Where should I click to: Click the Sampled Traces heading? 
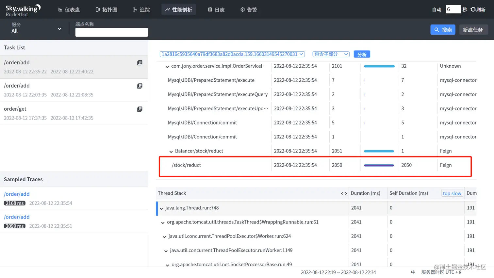pos(23,179)
